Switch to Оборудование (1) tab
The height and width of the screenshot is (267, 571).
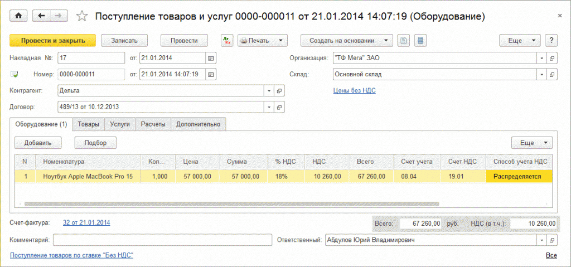[x=41, y=124]
